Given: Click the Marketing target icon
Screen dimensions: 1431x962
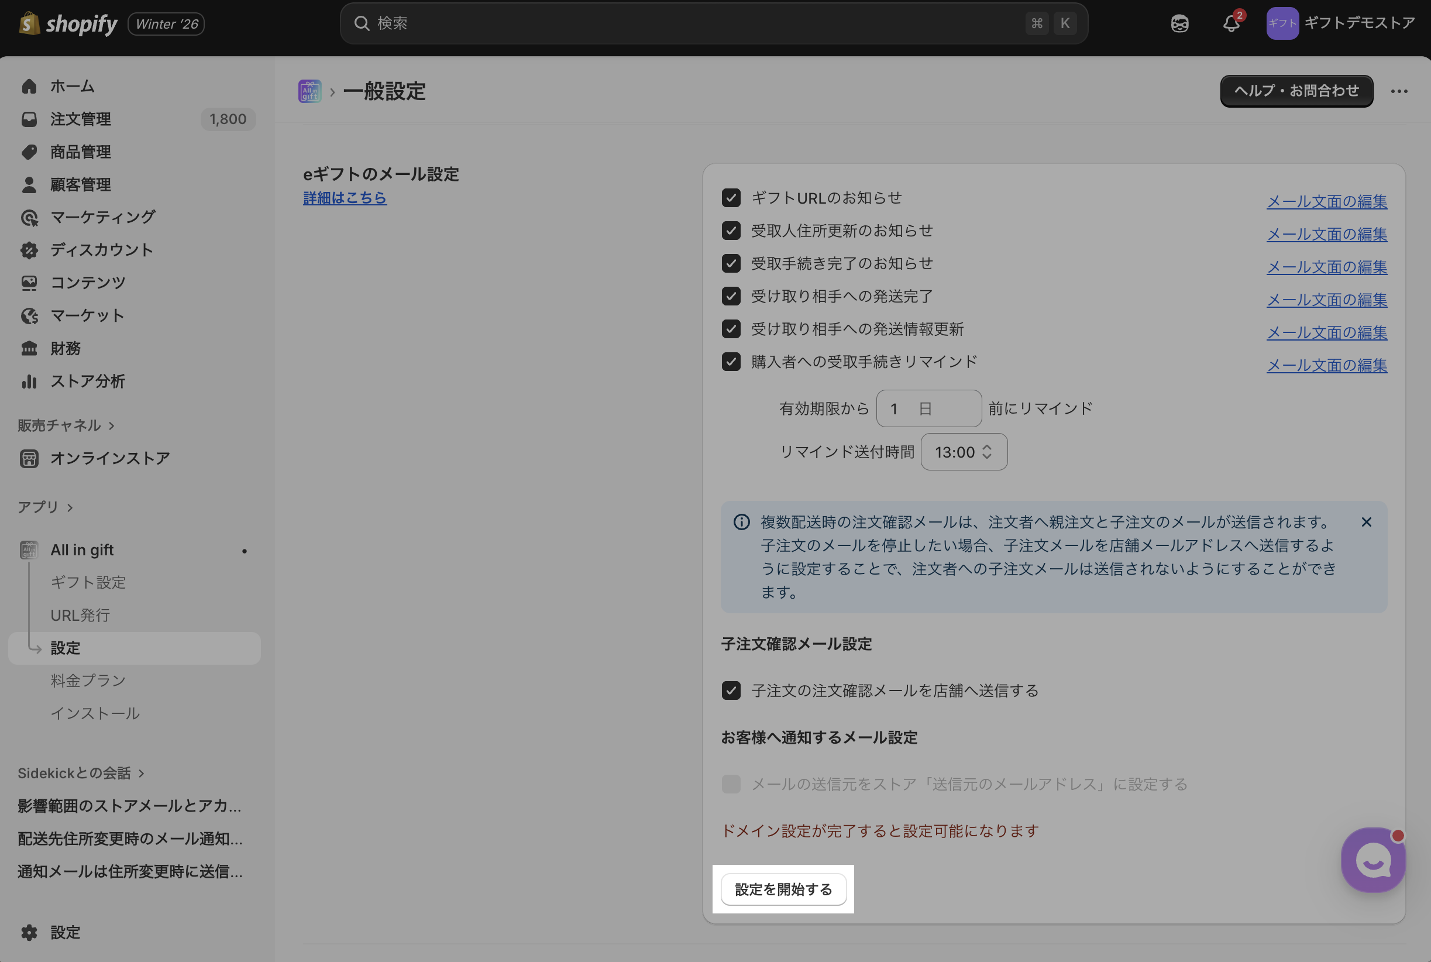Looking at the screenshot, I should click(x=29, y=218).
